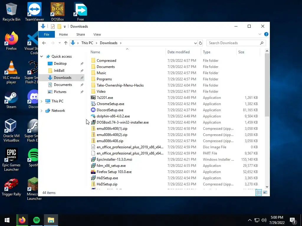Open DOSBox desktop shortcut
302x226 pixels.
[x=58, y=12]
